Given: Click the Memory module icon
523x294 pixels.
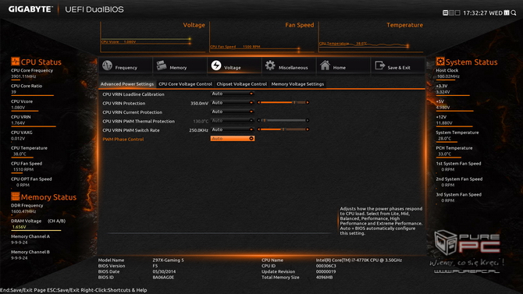Looking at the screenshot, I should [162, 65].
